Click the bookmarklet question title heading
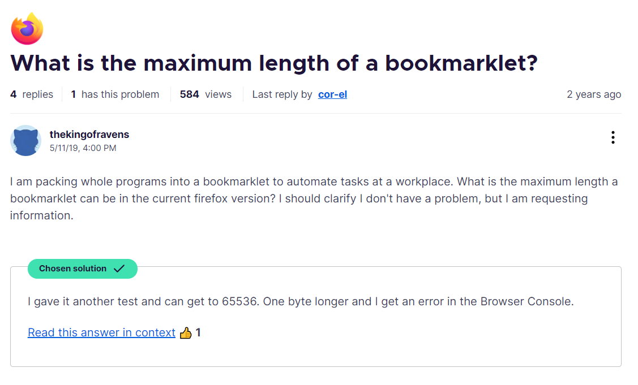The height and width of the screenshot is (385, 638). click(x=273, y=63)
